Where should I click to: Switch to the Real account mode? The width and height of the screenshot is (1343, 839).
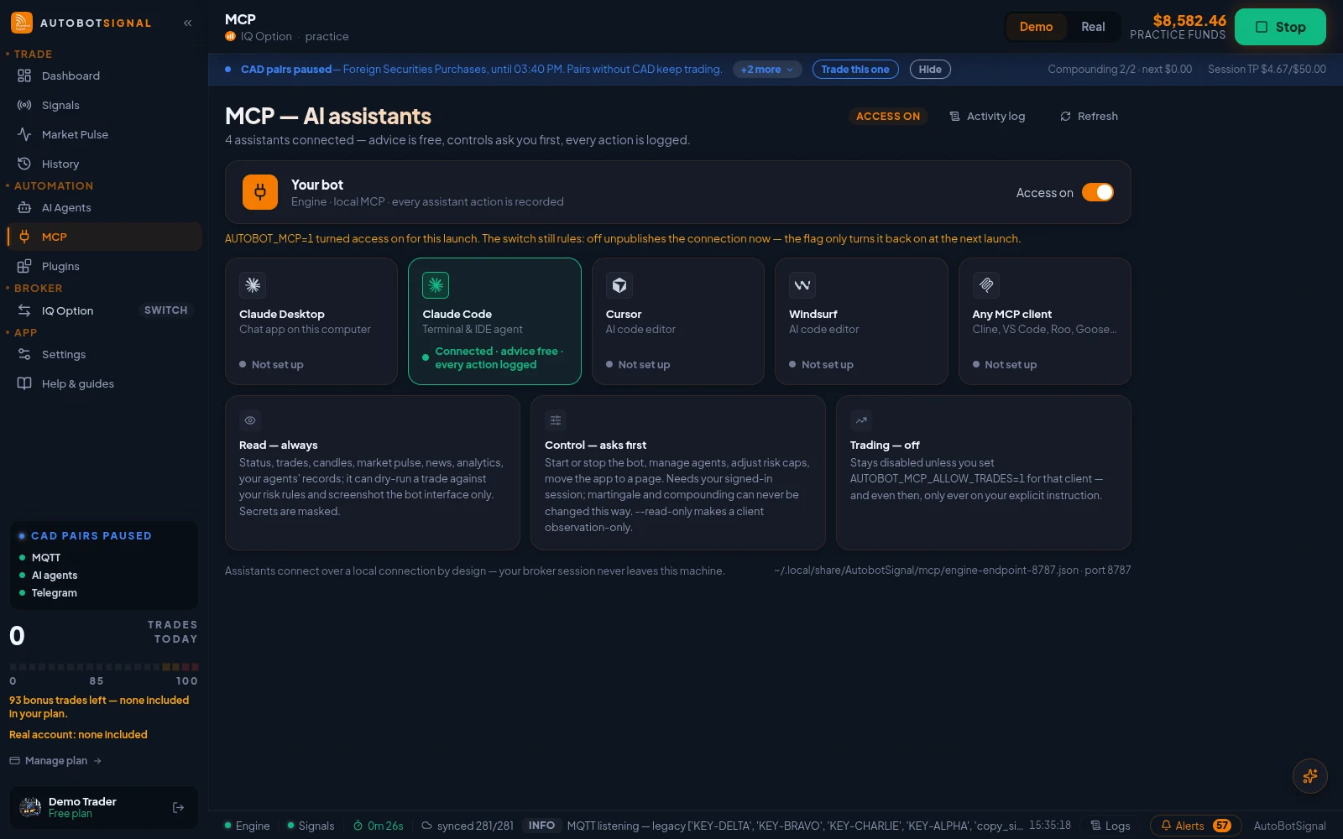(1093, 27)
